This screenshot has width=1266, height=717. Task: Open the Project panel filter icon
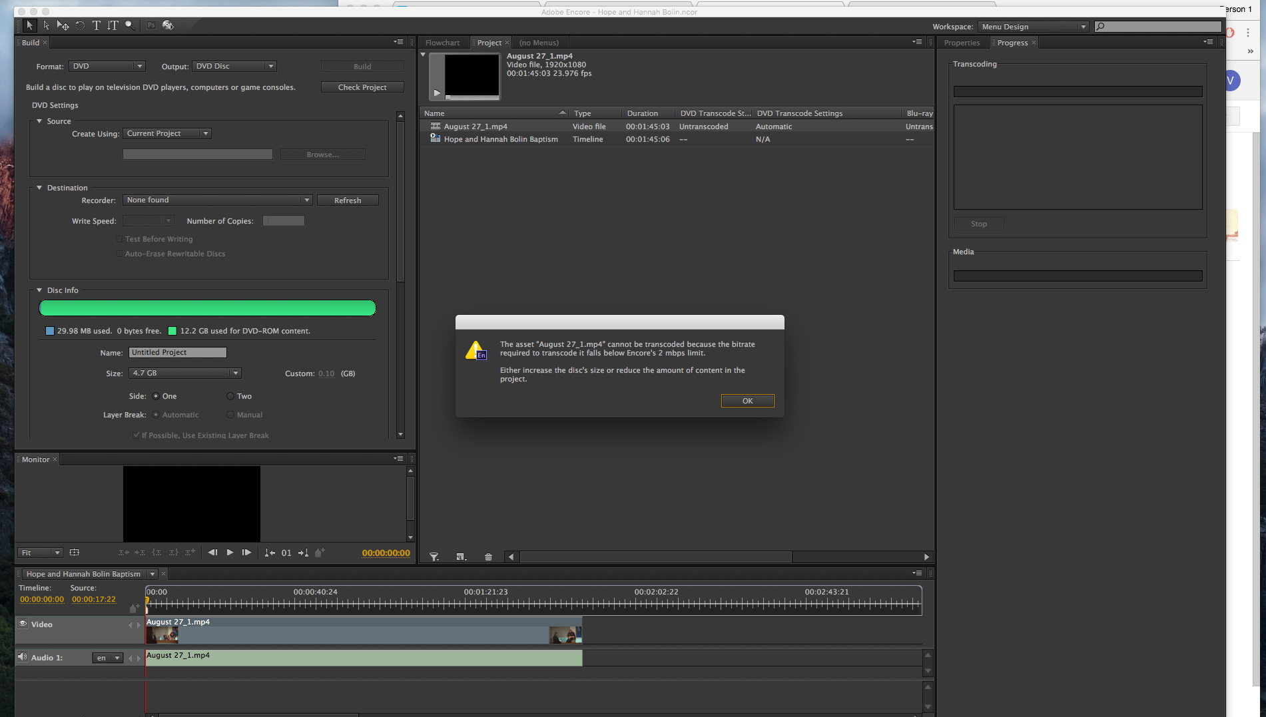(434, 557)
